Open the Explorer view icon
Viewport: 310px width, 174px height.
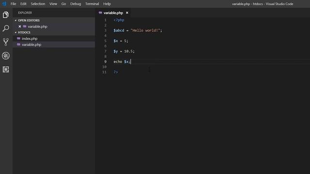pos(6,15)
